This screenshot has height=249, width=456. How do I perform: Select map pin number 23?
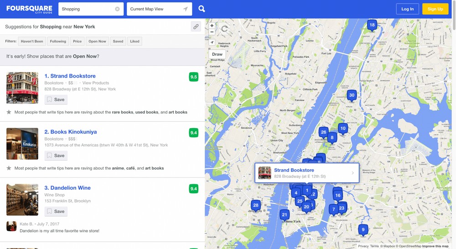click(x=342, y=208)
